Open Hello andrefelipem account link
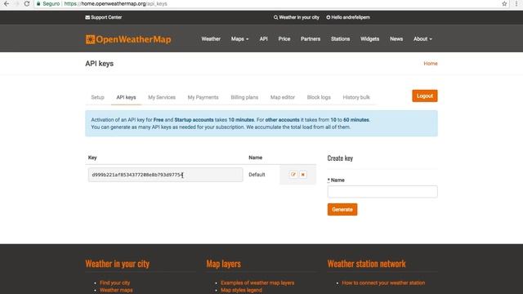Image resolution: width=523 pixels, height=294 pixels. [348, 17]
